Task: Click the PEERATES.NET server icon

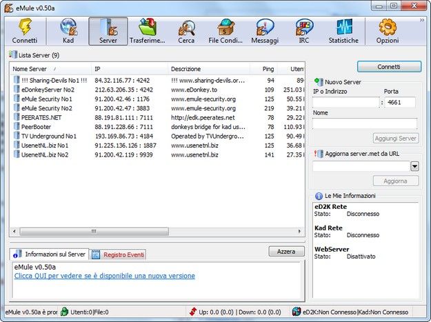Action: pyautogui.click(x=17, y=117)
